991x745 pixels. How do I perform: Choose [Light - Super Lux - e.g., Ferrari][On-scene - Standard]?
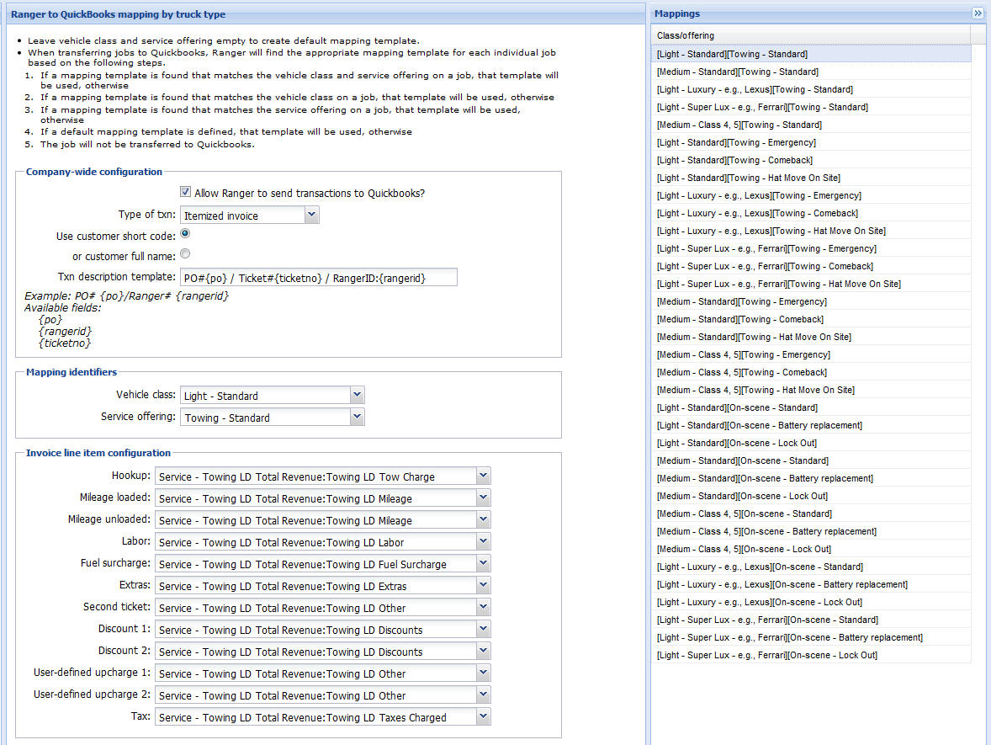click(x=766, y=620)
